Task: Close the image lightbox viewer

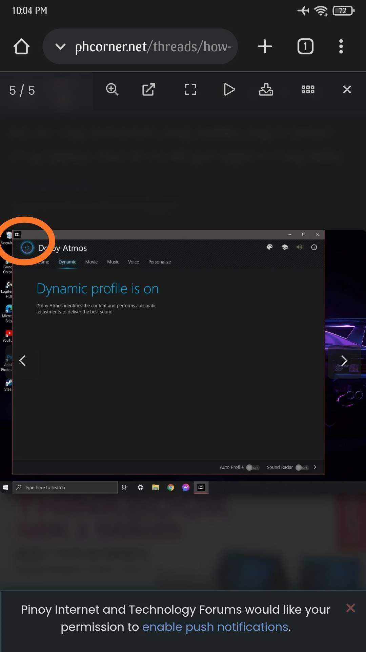Action: click(x=347, y=90)
